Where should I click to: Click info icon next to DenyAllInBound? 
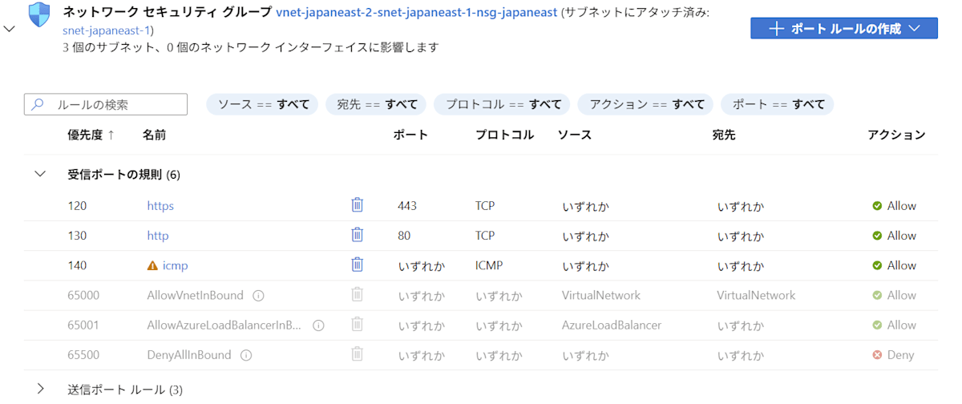[x=246, y=355]
